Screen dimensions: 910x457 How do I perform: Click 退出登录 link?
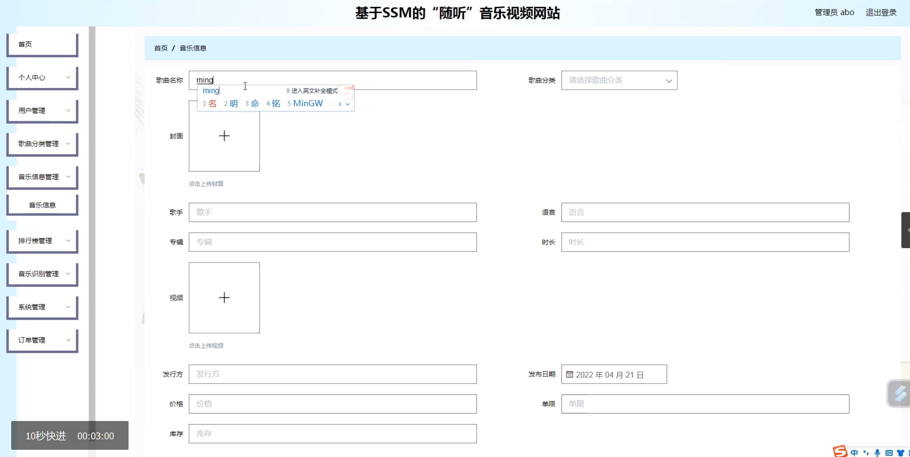click(881, 12)
